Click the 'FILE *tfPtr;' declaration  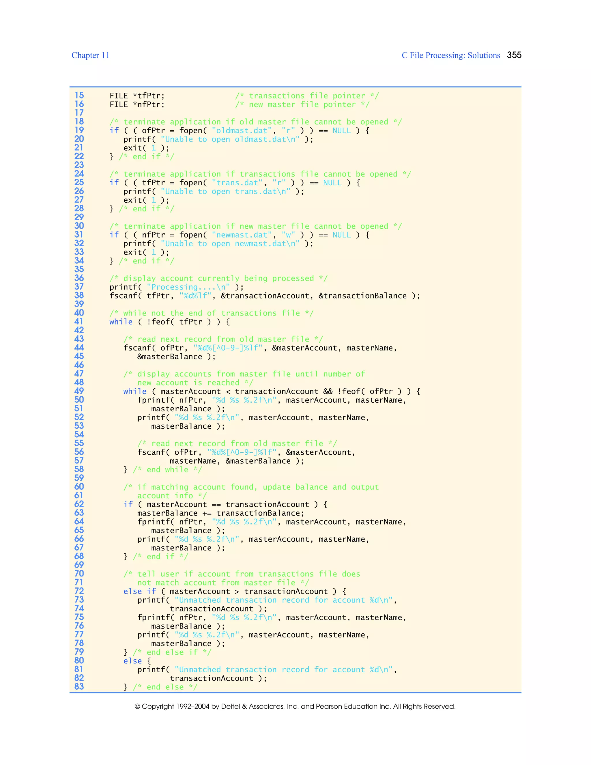[x=137, y=96]
